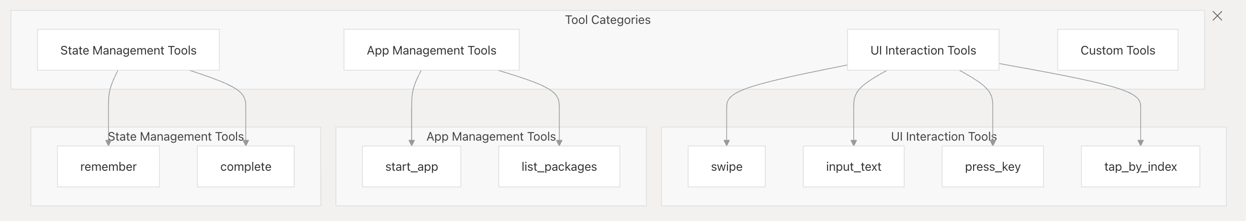Click the top-level State Management Tools node
Image resolution: width=1246 pixels, height=221 pixels.
coord(128,50)
